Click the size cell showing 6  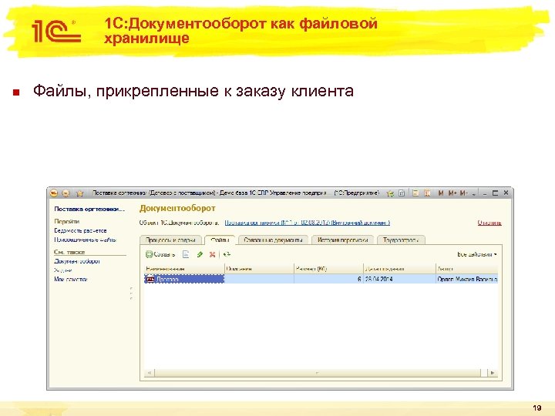pos(329,279)
